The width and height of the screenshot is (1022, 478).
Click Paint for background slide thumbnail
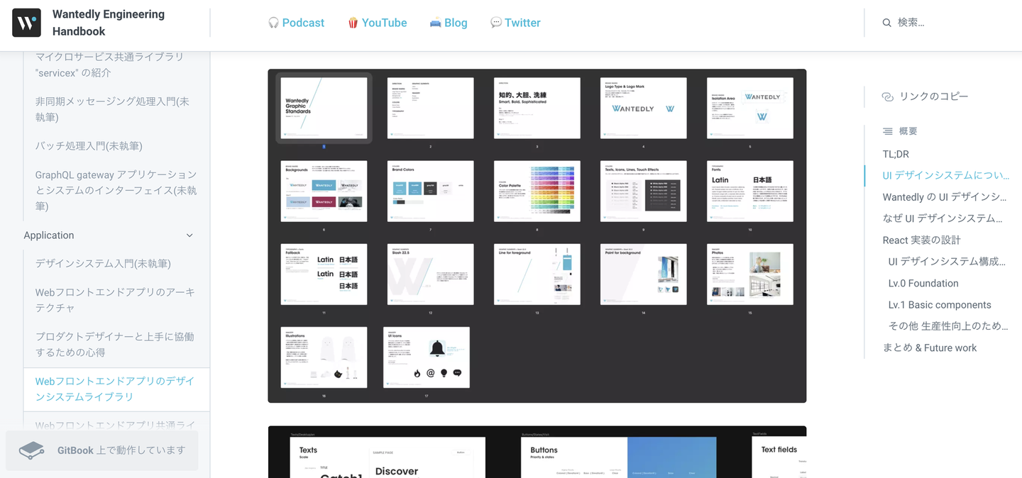click(644, 274)
